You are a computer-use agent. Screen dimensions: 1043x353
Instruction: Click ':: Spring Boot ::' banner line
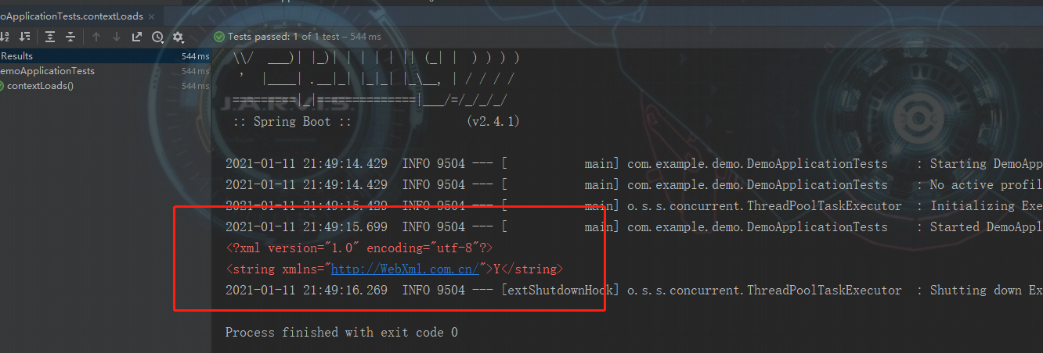click(292, 122)
